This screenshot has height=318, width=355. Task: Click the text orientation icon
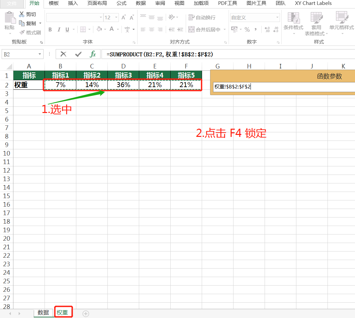[x=172, y=17]
